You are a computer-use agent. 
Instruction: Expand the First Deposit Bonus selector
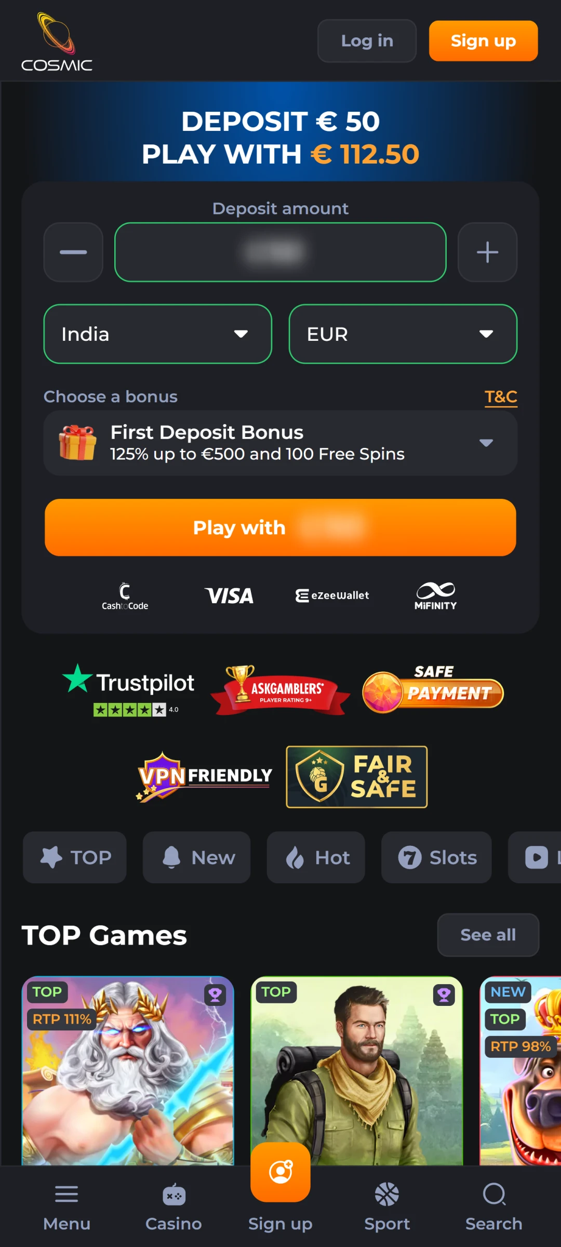(280, 443)
